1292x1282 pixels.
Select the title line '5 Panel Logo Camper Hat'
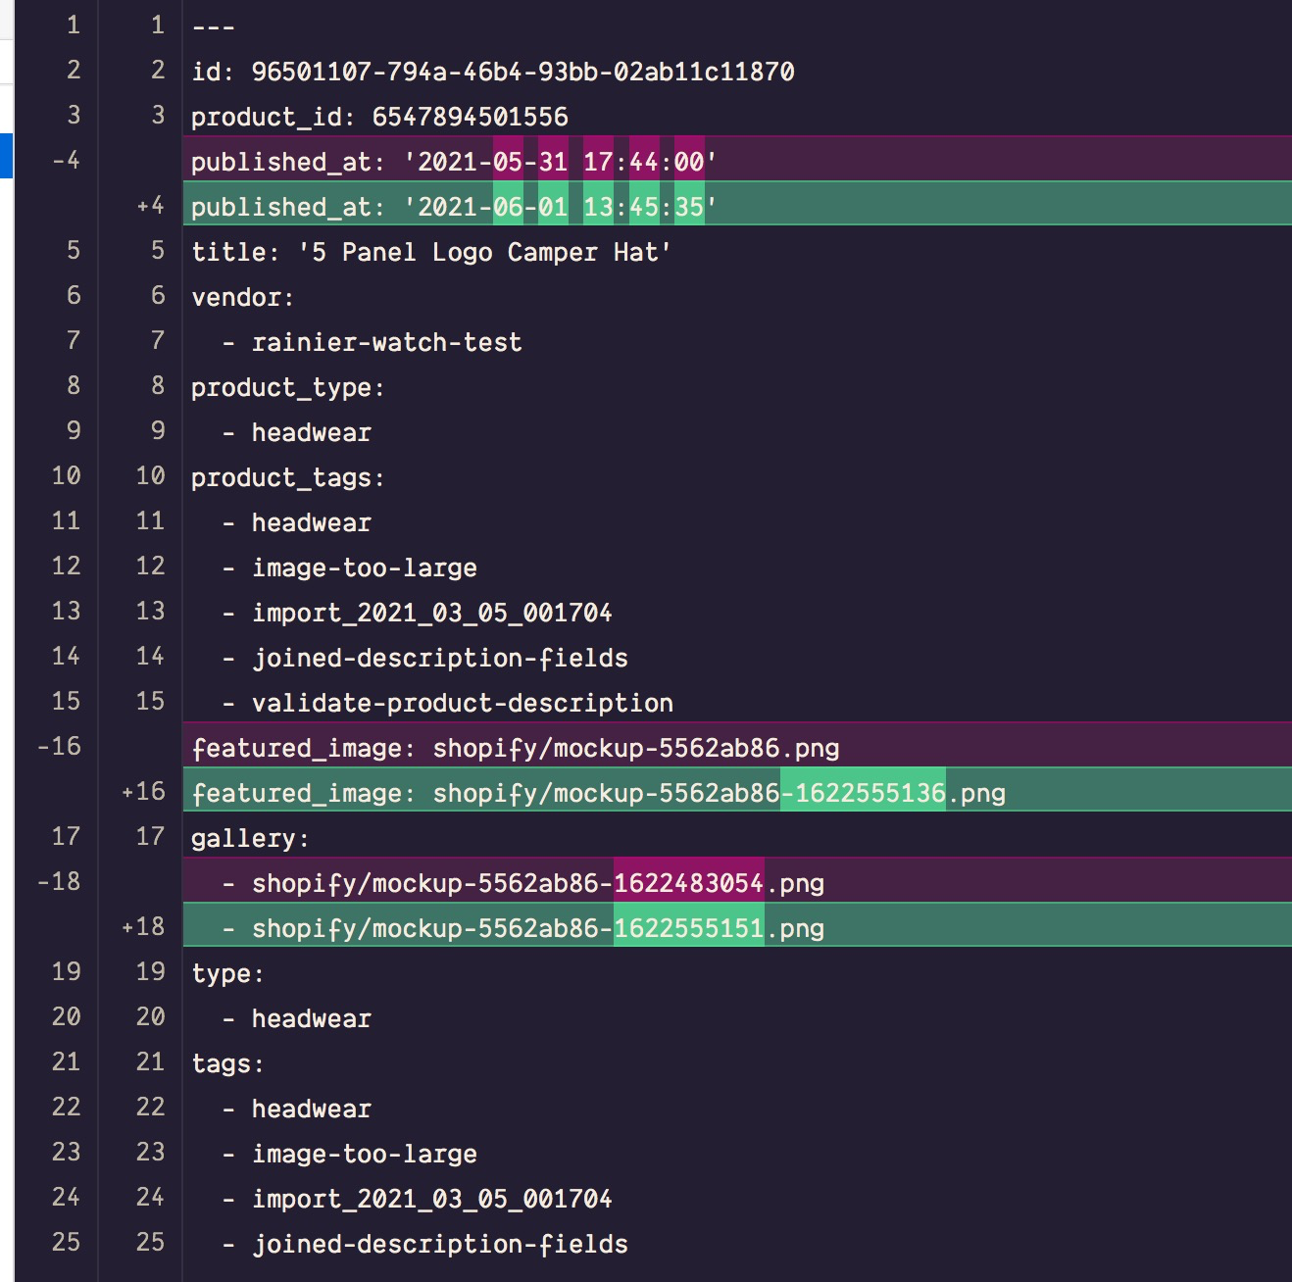point(431,252)
